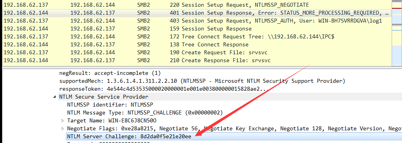Expand the Negotiate Flags tree node
Image resolution: width=402 pixels, height=143 pixels.
pyautogui.click(x=62, y=128)
